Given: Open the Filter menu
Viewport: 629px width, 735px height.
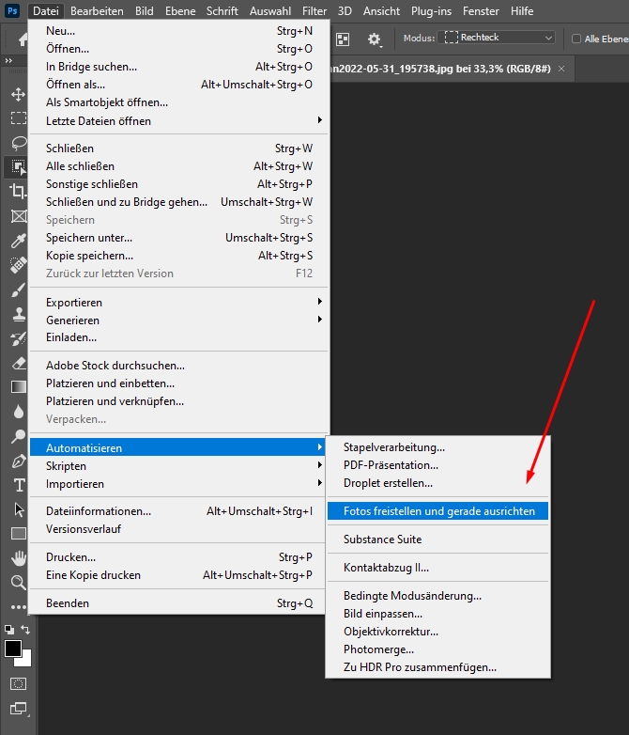Looking at the screenshot, I should [x=314, y=10].
